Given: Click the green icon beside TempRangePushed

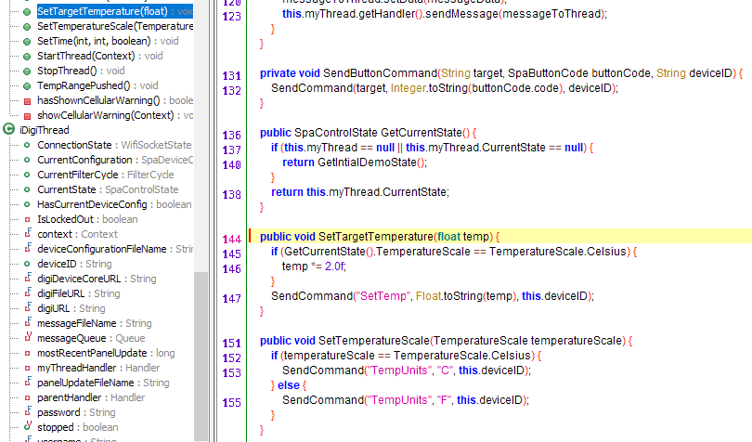Looking at the screenshot, I should (28, 85).
